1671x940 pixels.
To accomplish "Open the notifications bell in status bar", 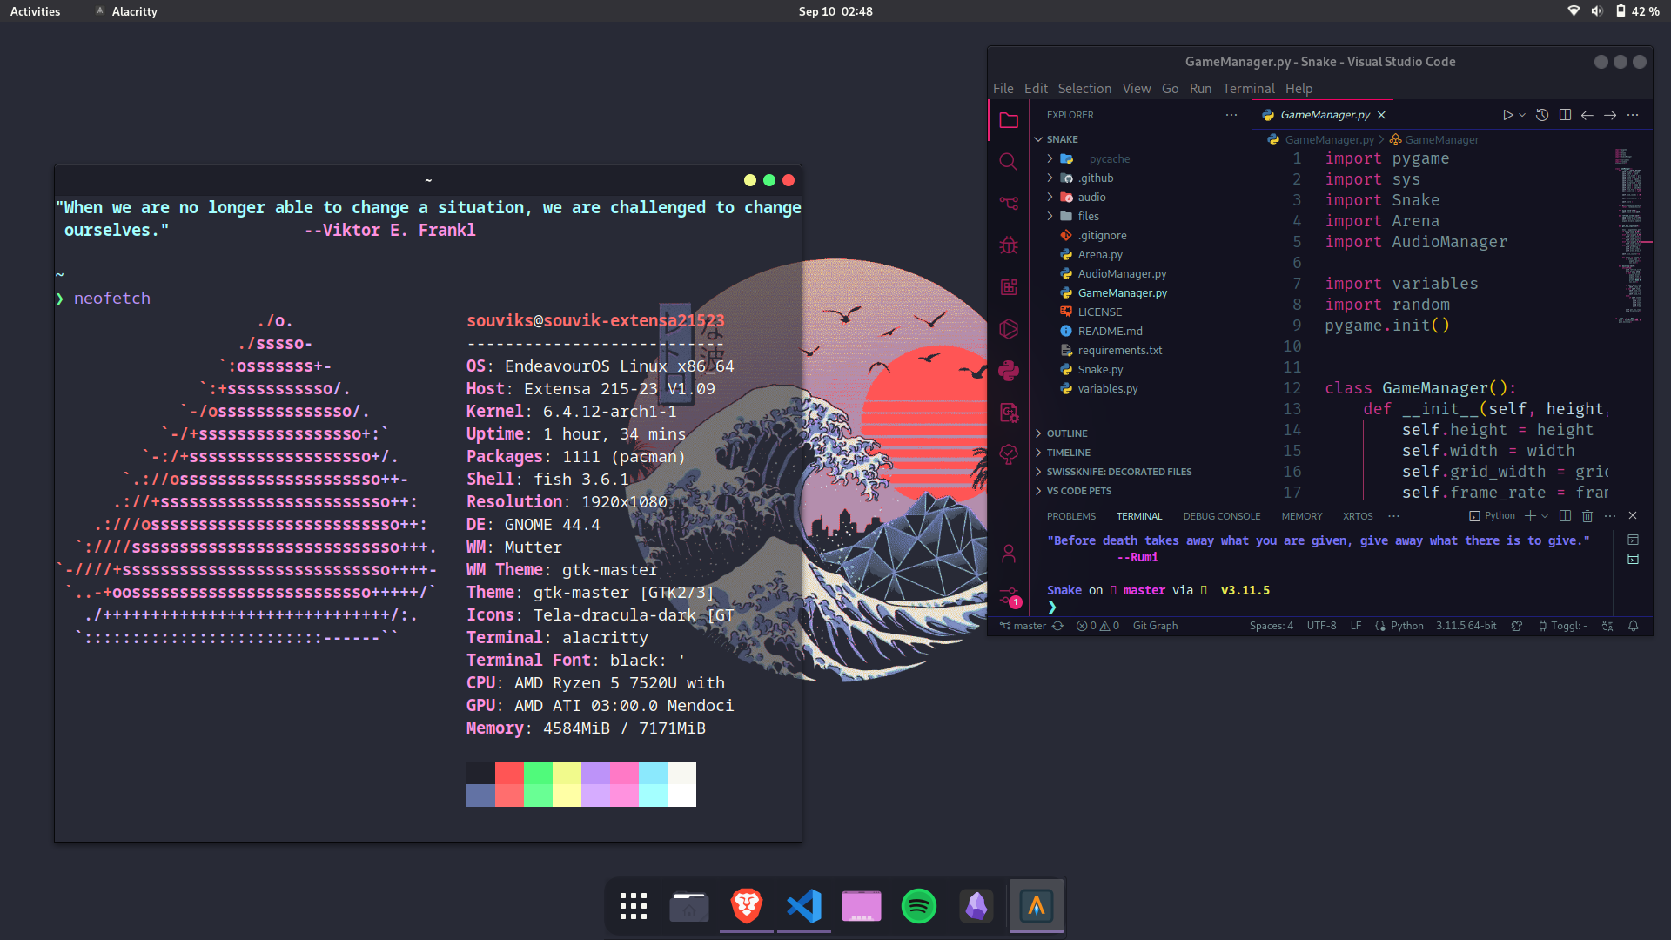I will (x=1634, y=626).
